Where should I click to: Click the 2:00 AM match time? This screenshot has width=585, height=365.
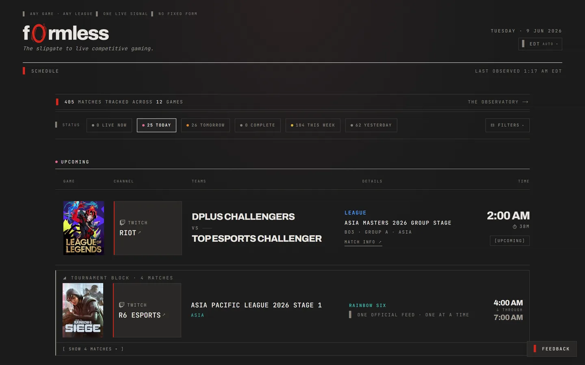coord(508,216)
